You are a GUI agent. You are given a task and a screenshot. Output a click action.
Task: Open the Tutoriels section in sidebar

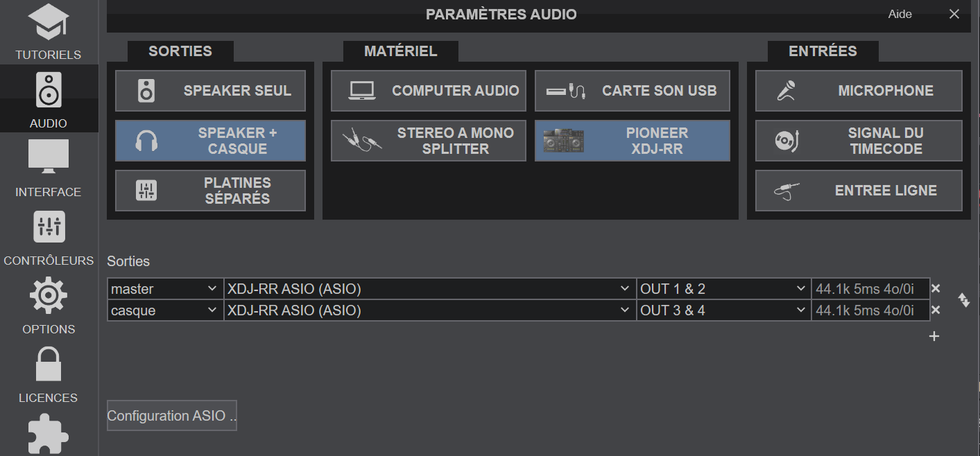point(49,31)
